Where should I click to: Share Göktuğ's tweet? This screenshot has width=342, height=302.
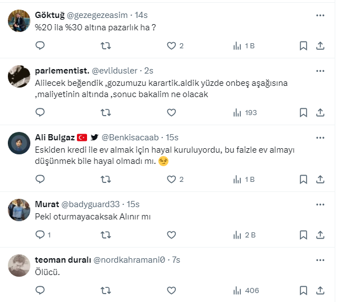coord(320,45)
